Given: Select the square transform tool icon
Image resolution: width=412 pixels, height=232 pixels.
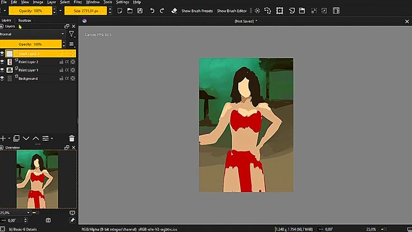Looking at the screenshot, I should [279, 11].
